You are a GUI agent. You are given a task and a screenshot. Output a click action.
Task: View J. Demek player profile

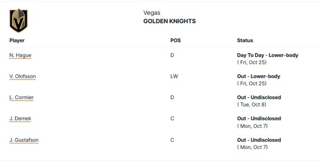pos(20,119)
